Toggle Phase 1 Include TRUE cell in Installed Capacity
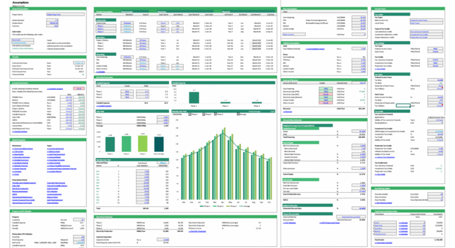The width and height of the screenshot is (455, 248). click(127, 91)
